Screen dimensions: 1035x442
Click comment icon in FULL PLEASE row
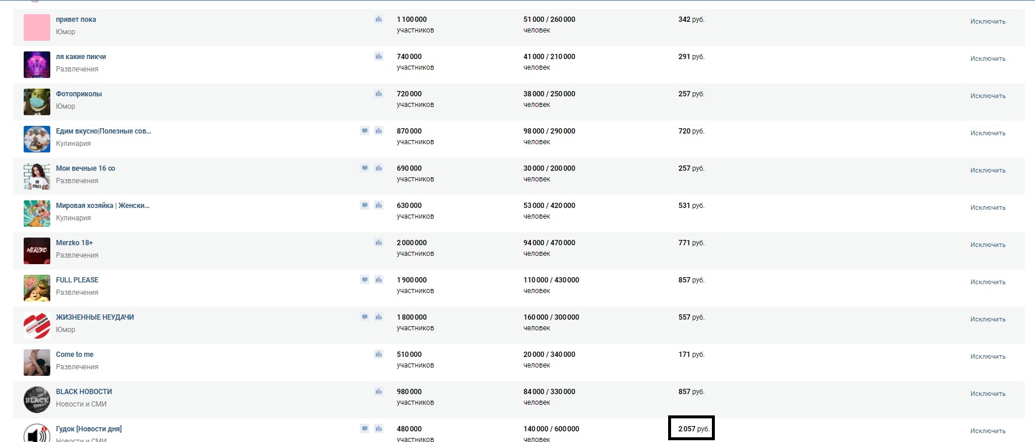365,280
